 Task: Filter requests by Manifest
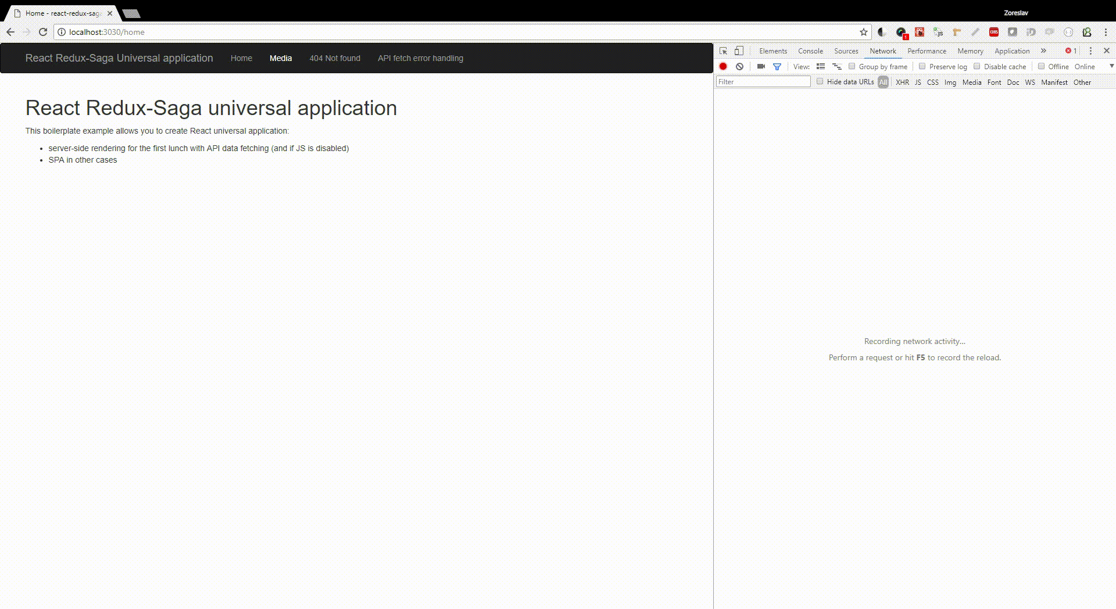coord(1054,83)
